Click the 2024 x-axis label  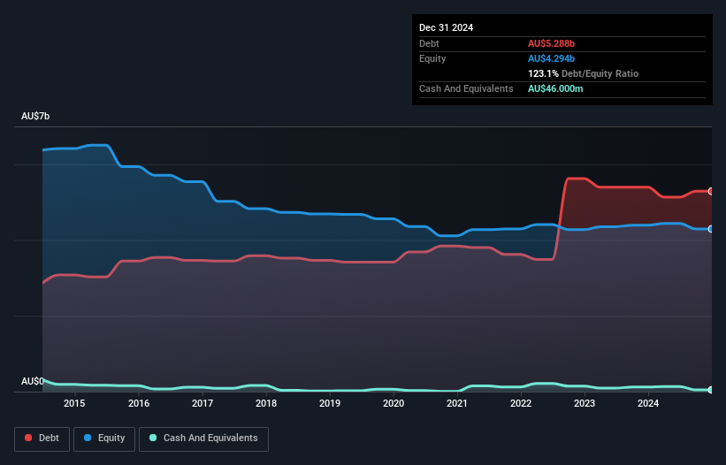click(x=648, y=403)
